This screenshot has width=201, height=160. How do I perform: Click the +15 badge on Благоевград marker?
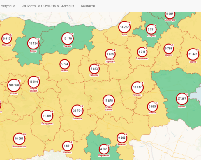tap(24, 134)
